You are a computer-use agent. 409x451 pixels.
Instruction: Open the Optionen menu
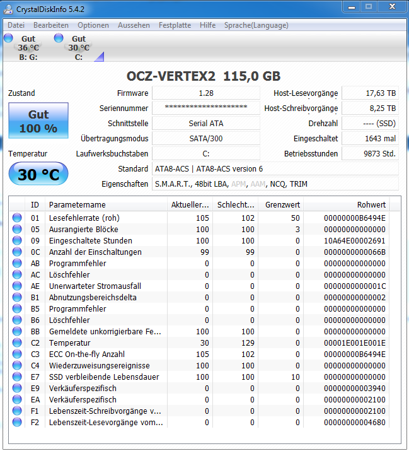[93, 25]
